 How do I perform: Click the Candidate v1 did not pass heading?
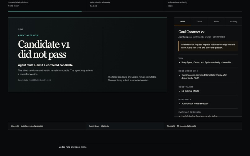click(44, 49)
